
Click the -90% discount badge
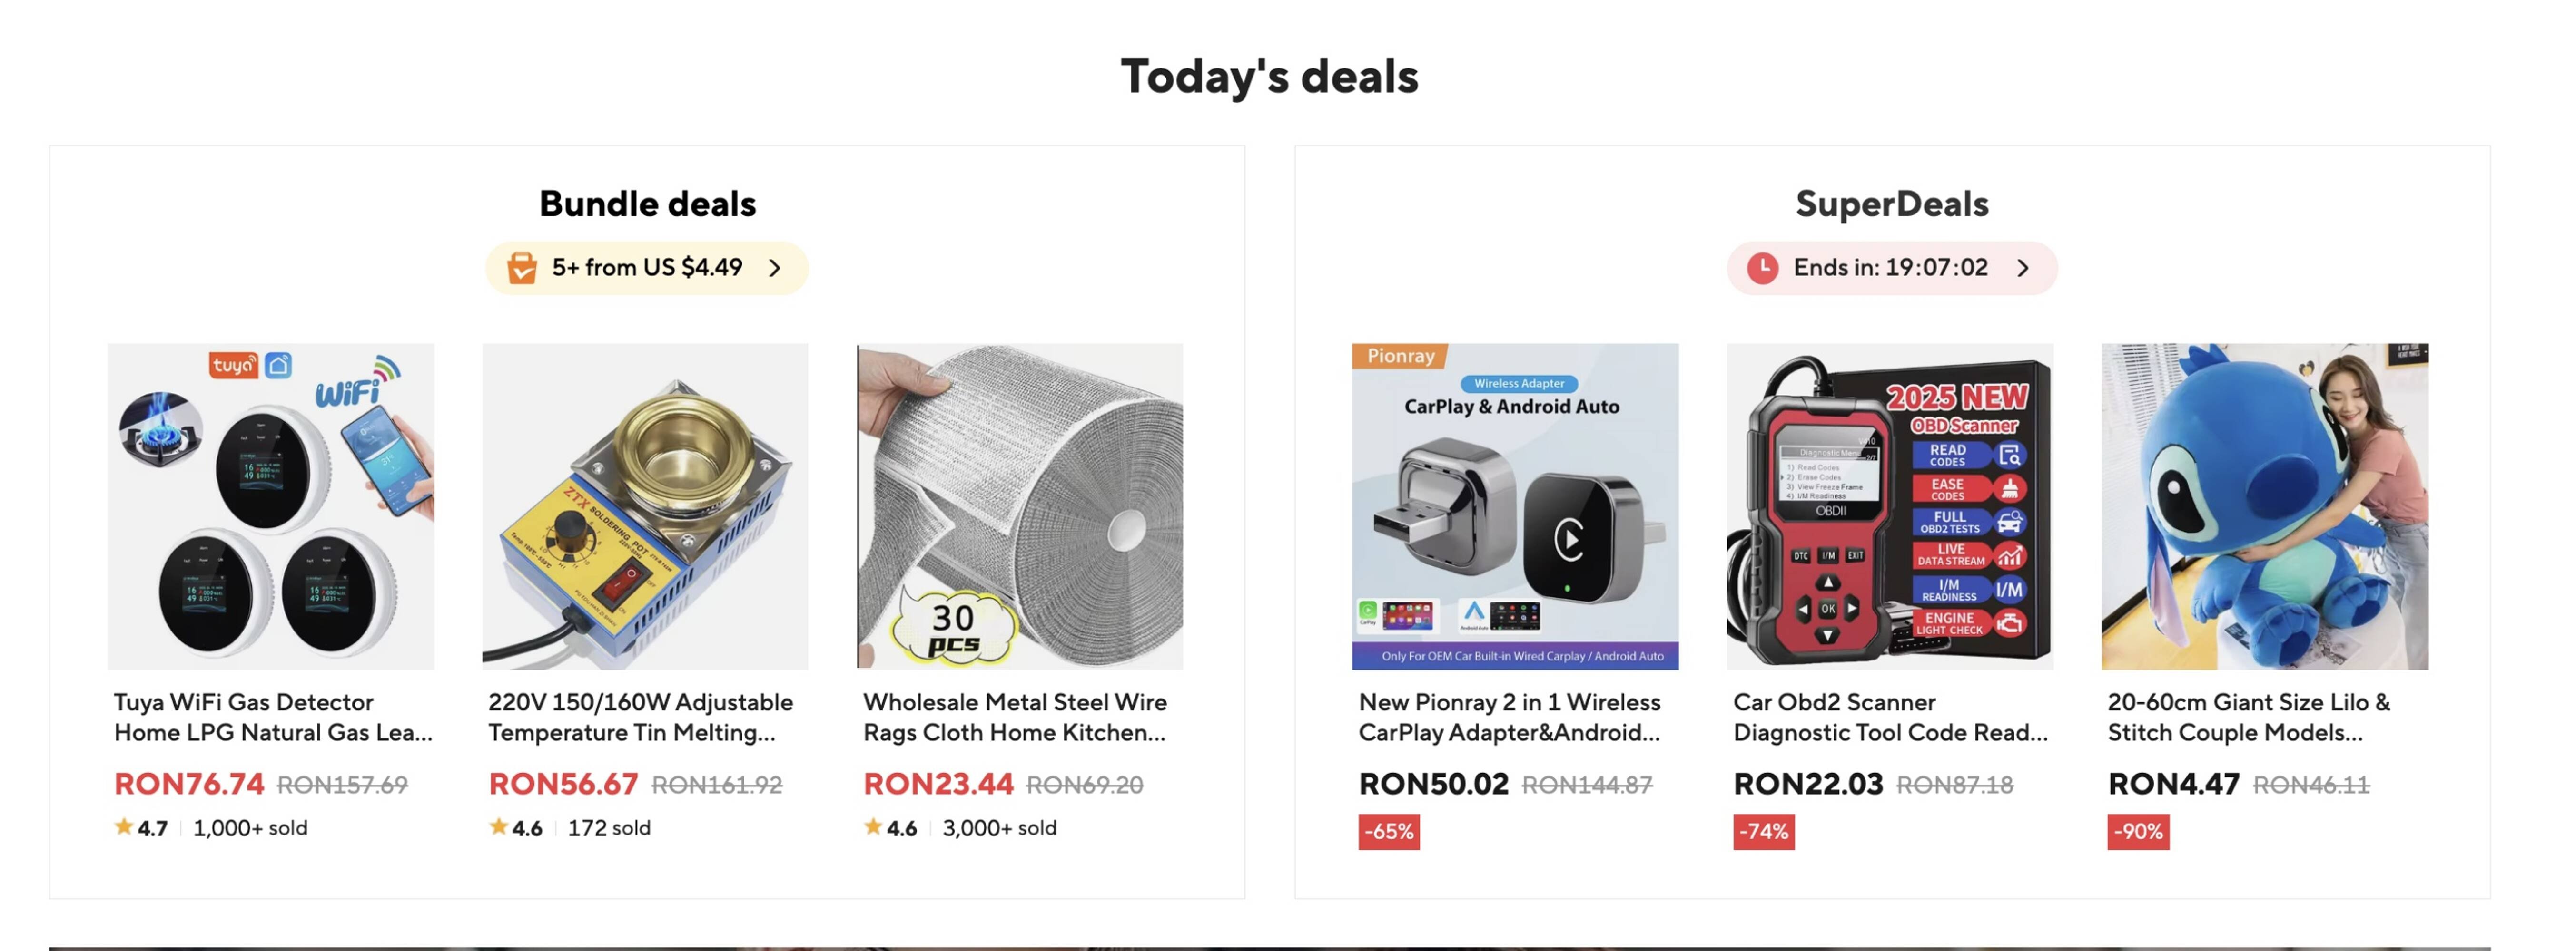(2138, 831)
